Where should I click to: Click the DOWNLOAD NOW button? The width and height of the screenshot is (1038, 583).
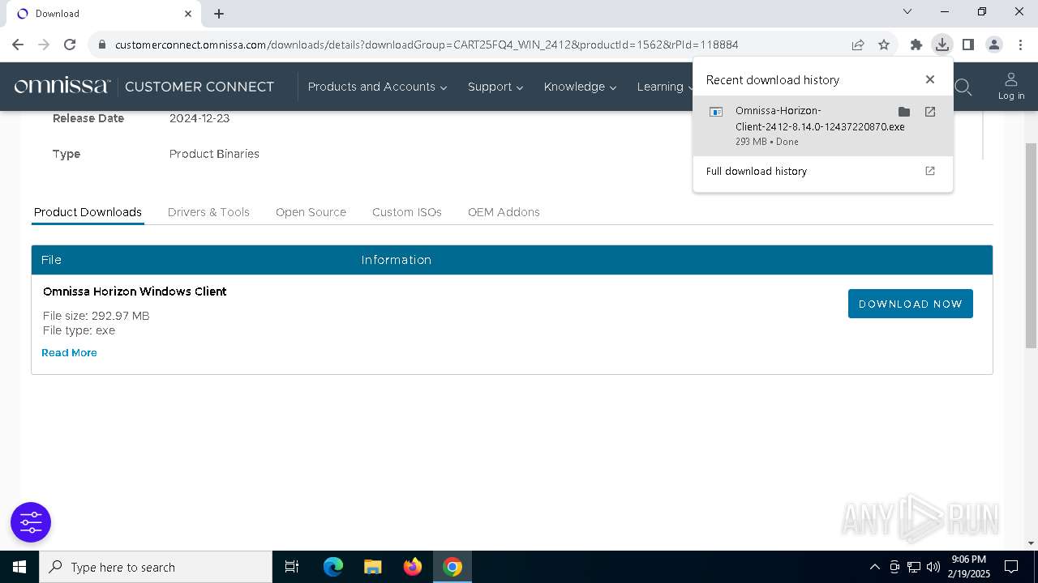(910, 304)
